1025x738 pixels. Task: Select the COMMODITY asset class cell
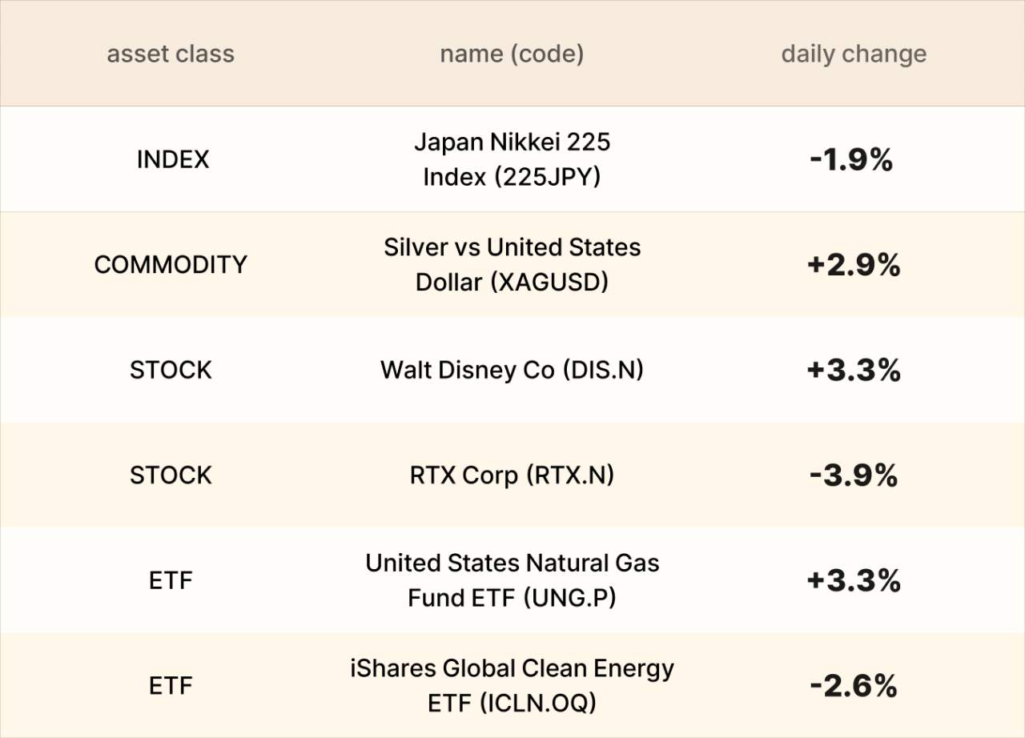(x=171, y=265)
